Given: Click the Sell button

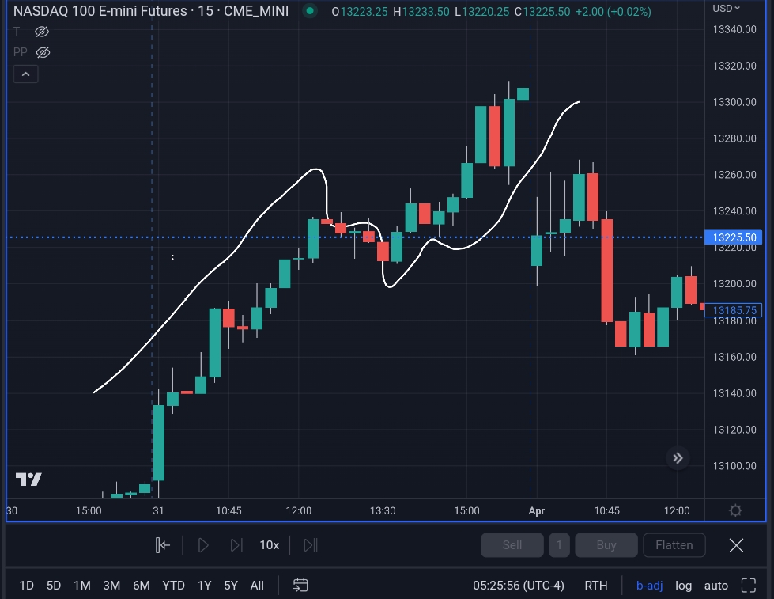Looking at the screenshot, I should [512, 545].
